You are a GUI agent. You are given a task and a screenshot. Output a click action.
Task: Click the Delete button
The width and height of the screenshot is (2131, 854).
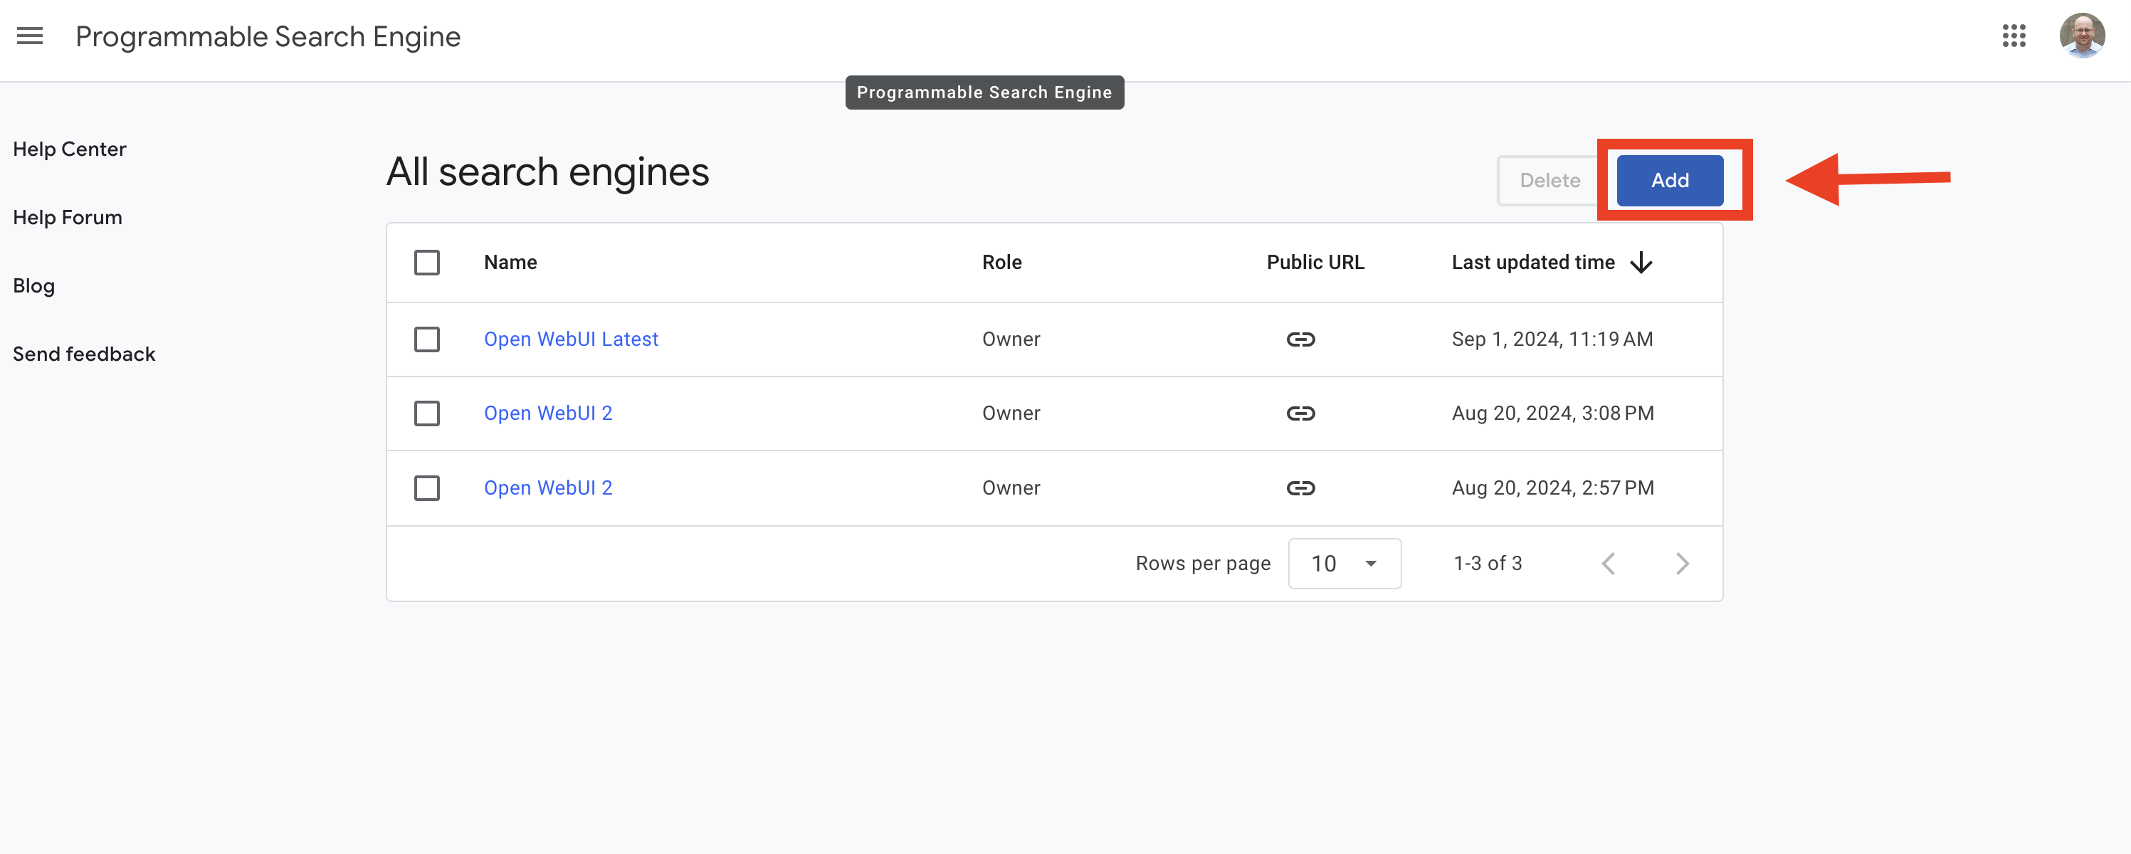pyautogui.click(x=1549, y=180)
